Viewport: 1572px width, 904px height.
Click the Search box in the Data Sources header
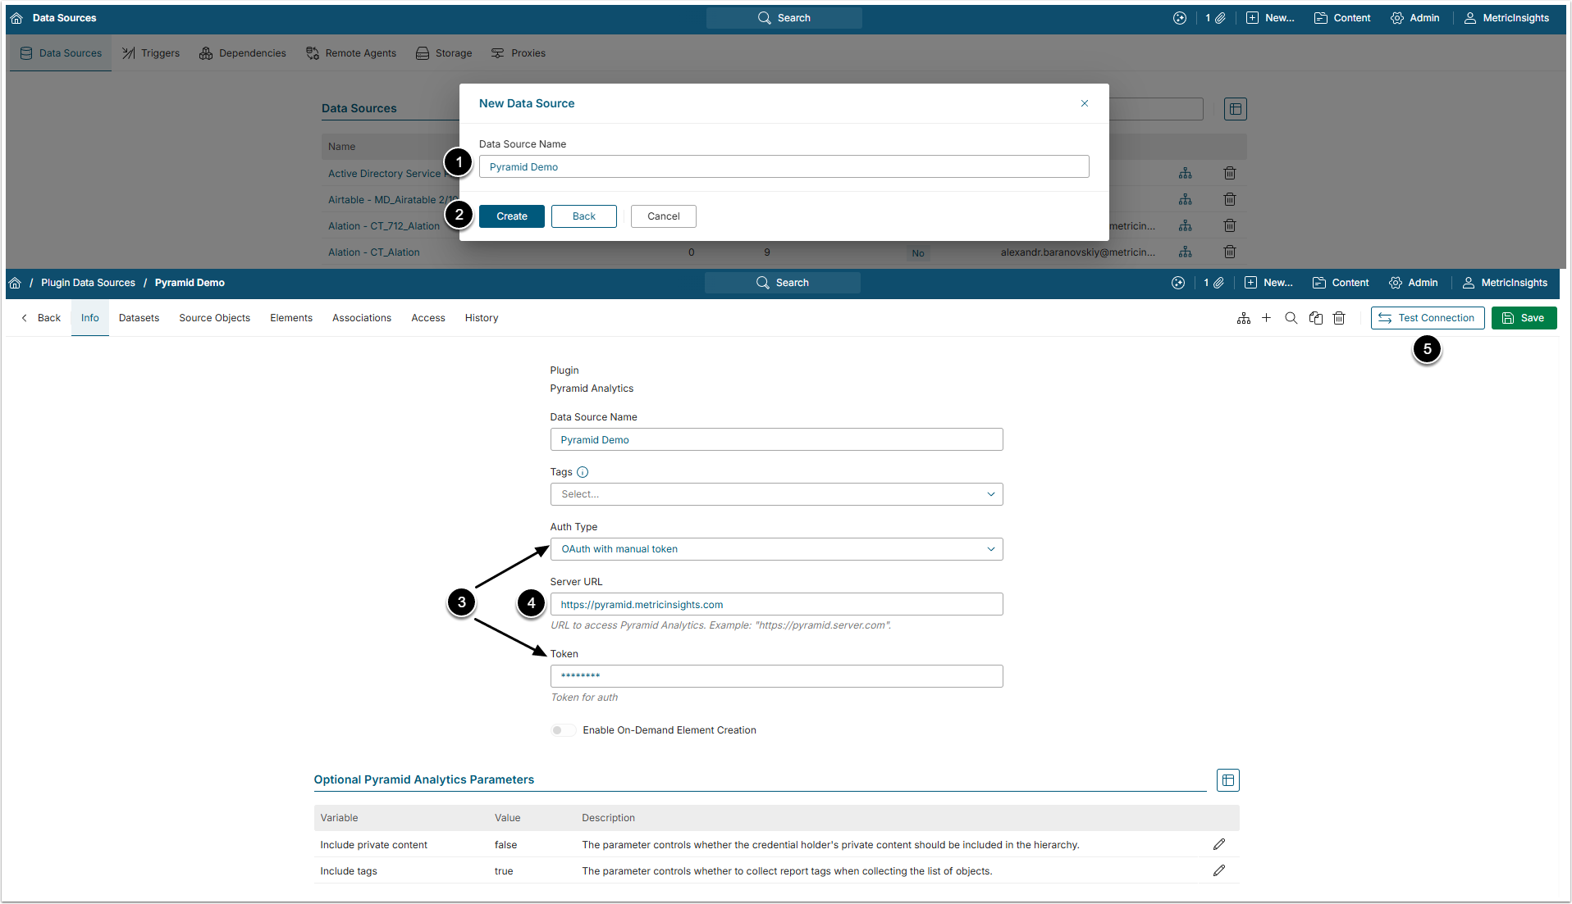[784, 18]
